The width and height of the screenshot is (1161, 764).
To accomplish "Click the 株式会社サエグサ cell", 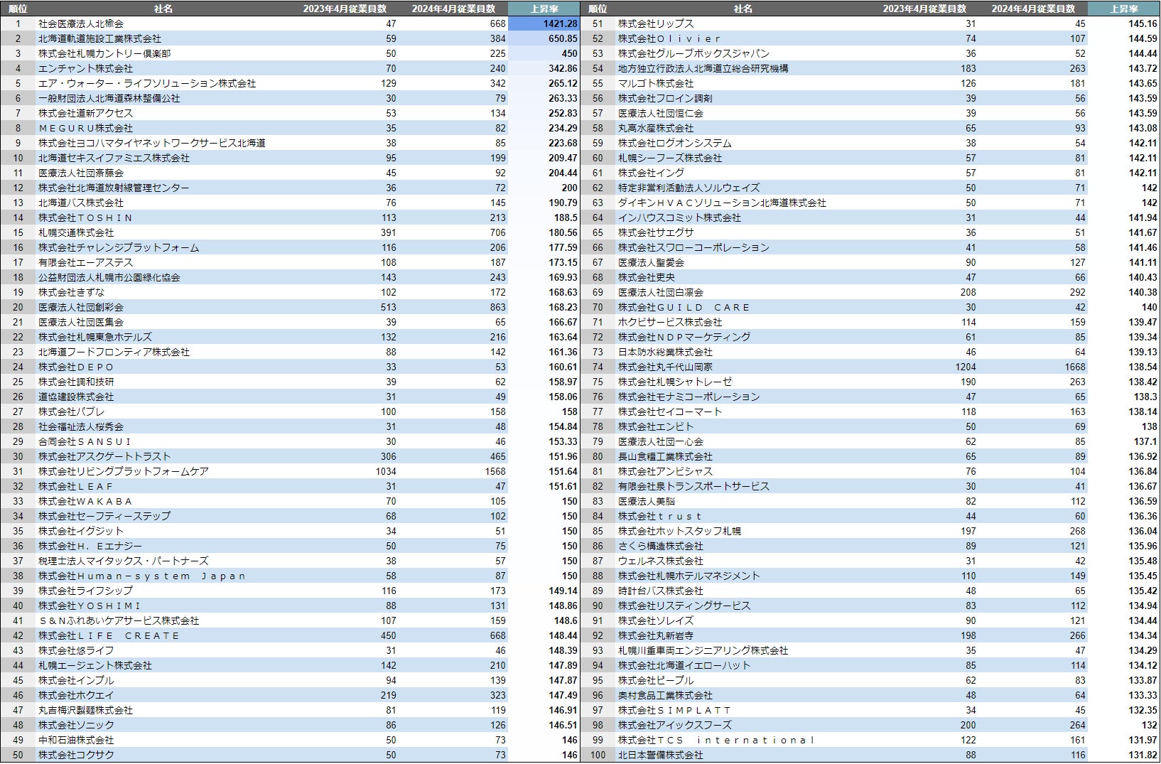I will coord(656,232).
